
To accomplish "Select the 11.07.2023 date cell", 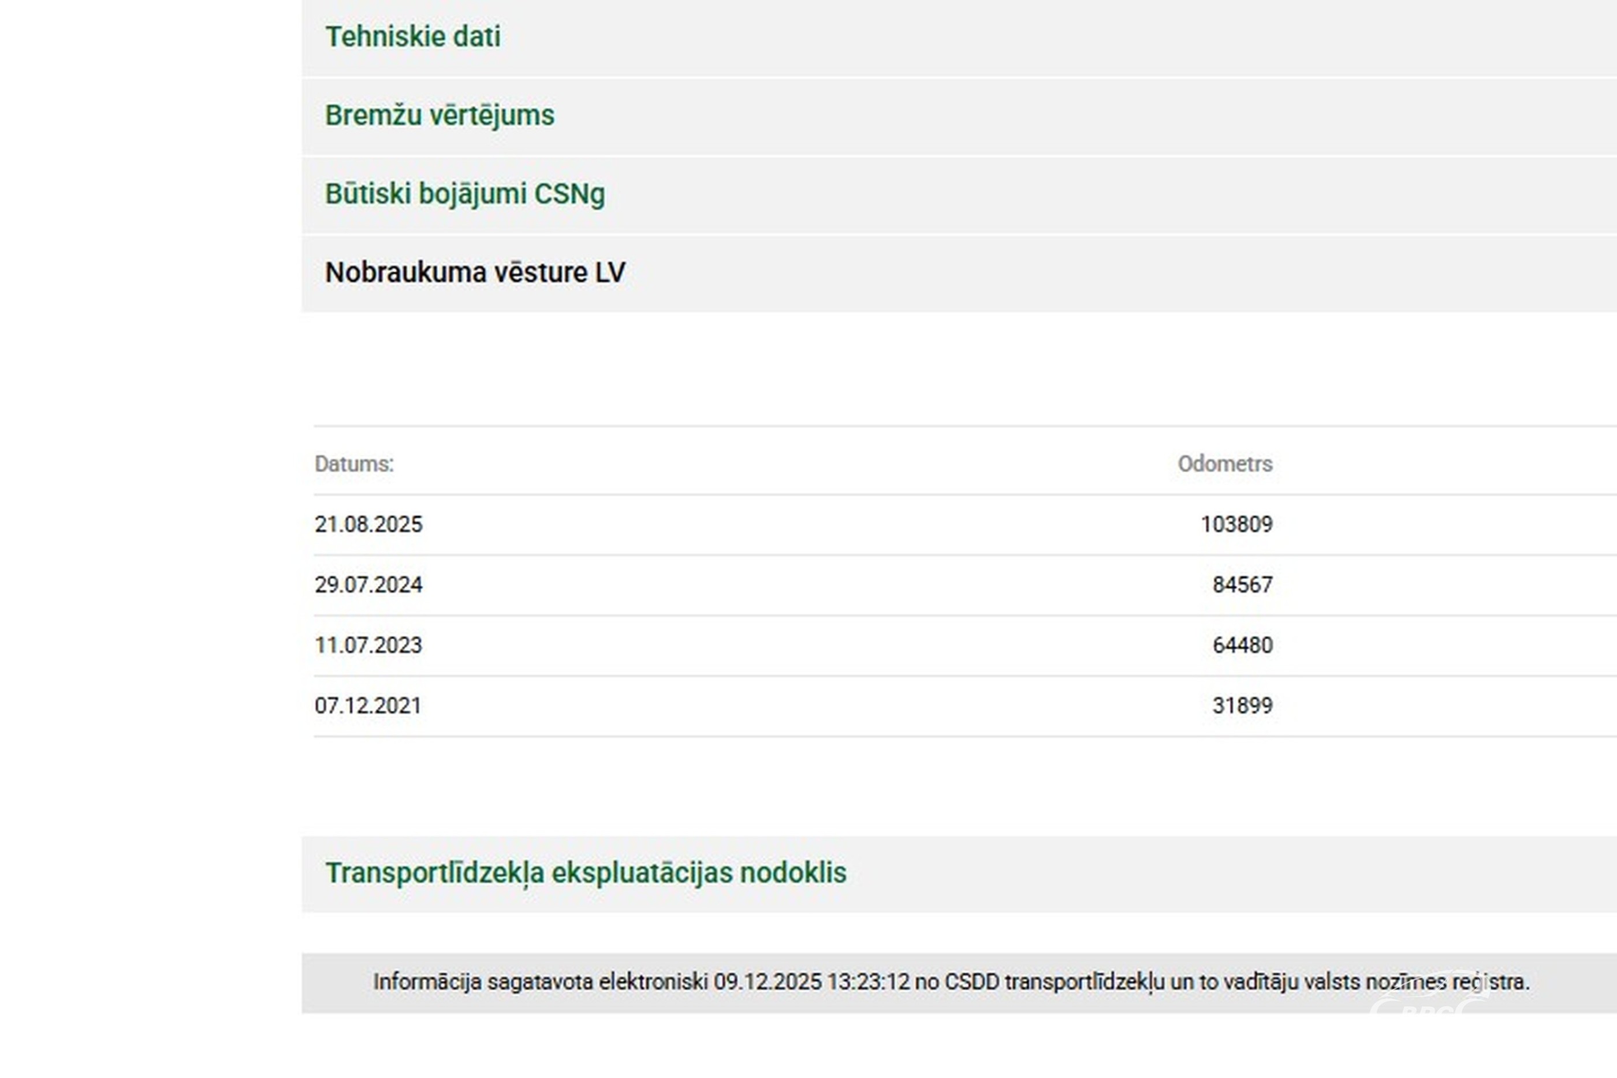I will (x=368, y=646).
